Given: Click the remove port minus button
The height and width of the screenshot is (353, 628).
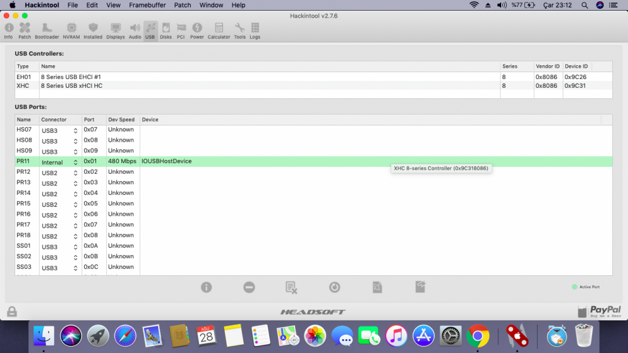Looking at the screenshot, I should click(x=249, y=287).
